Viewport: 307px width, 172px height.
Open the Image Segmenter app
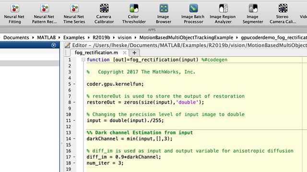pyautogui.click(x=253, y=14)
